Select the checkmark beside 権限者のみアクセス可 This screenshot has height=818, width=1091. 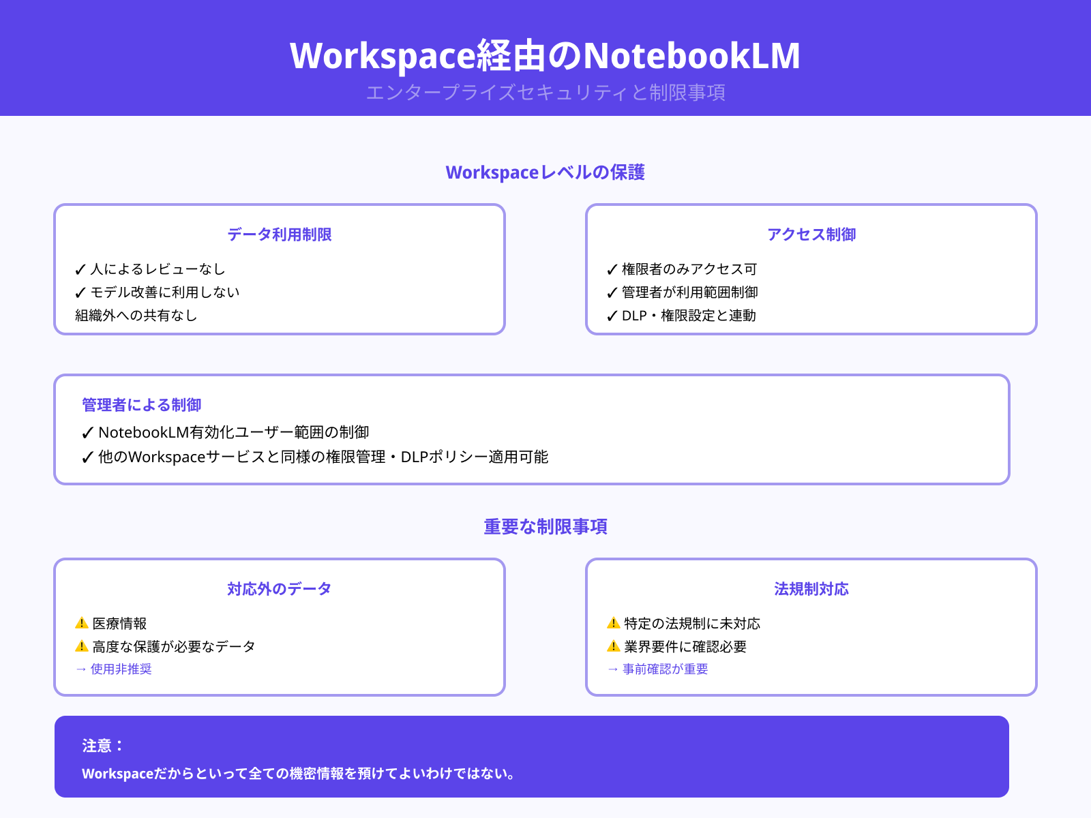(612, 269)
